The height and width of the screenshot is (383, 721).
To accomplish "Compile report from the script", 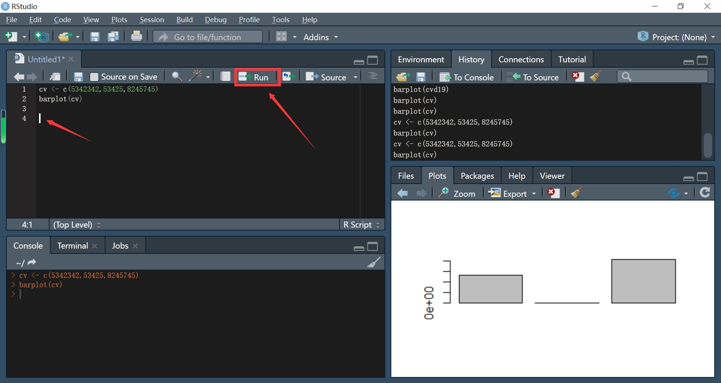I will 225,76.
